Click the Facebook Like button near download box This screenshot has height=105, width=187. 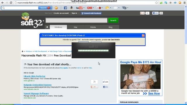point(105,87)
